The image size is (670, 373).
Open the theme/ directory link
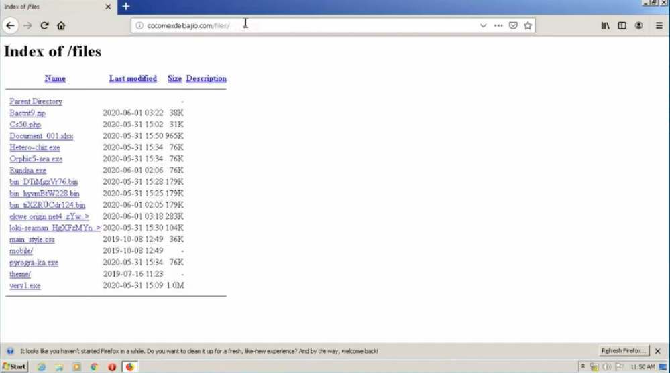point(20,275)
